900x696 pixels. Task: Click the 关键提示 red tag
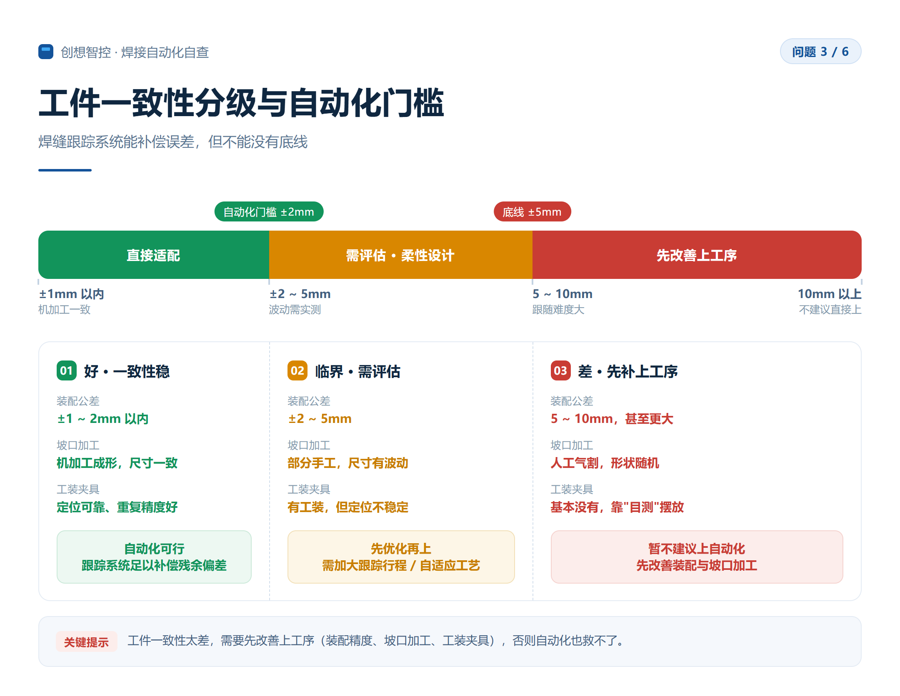click(86, 641)
